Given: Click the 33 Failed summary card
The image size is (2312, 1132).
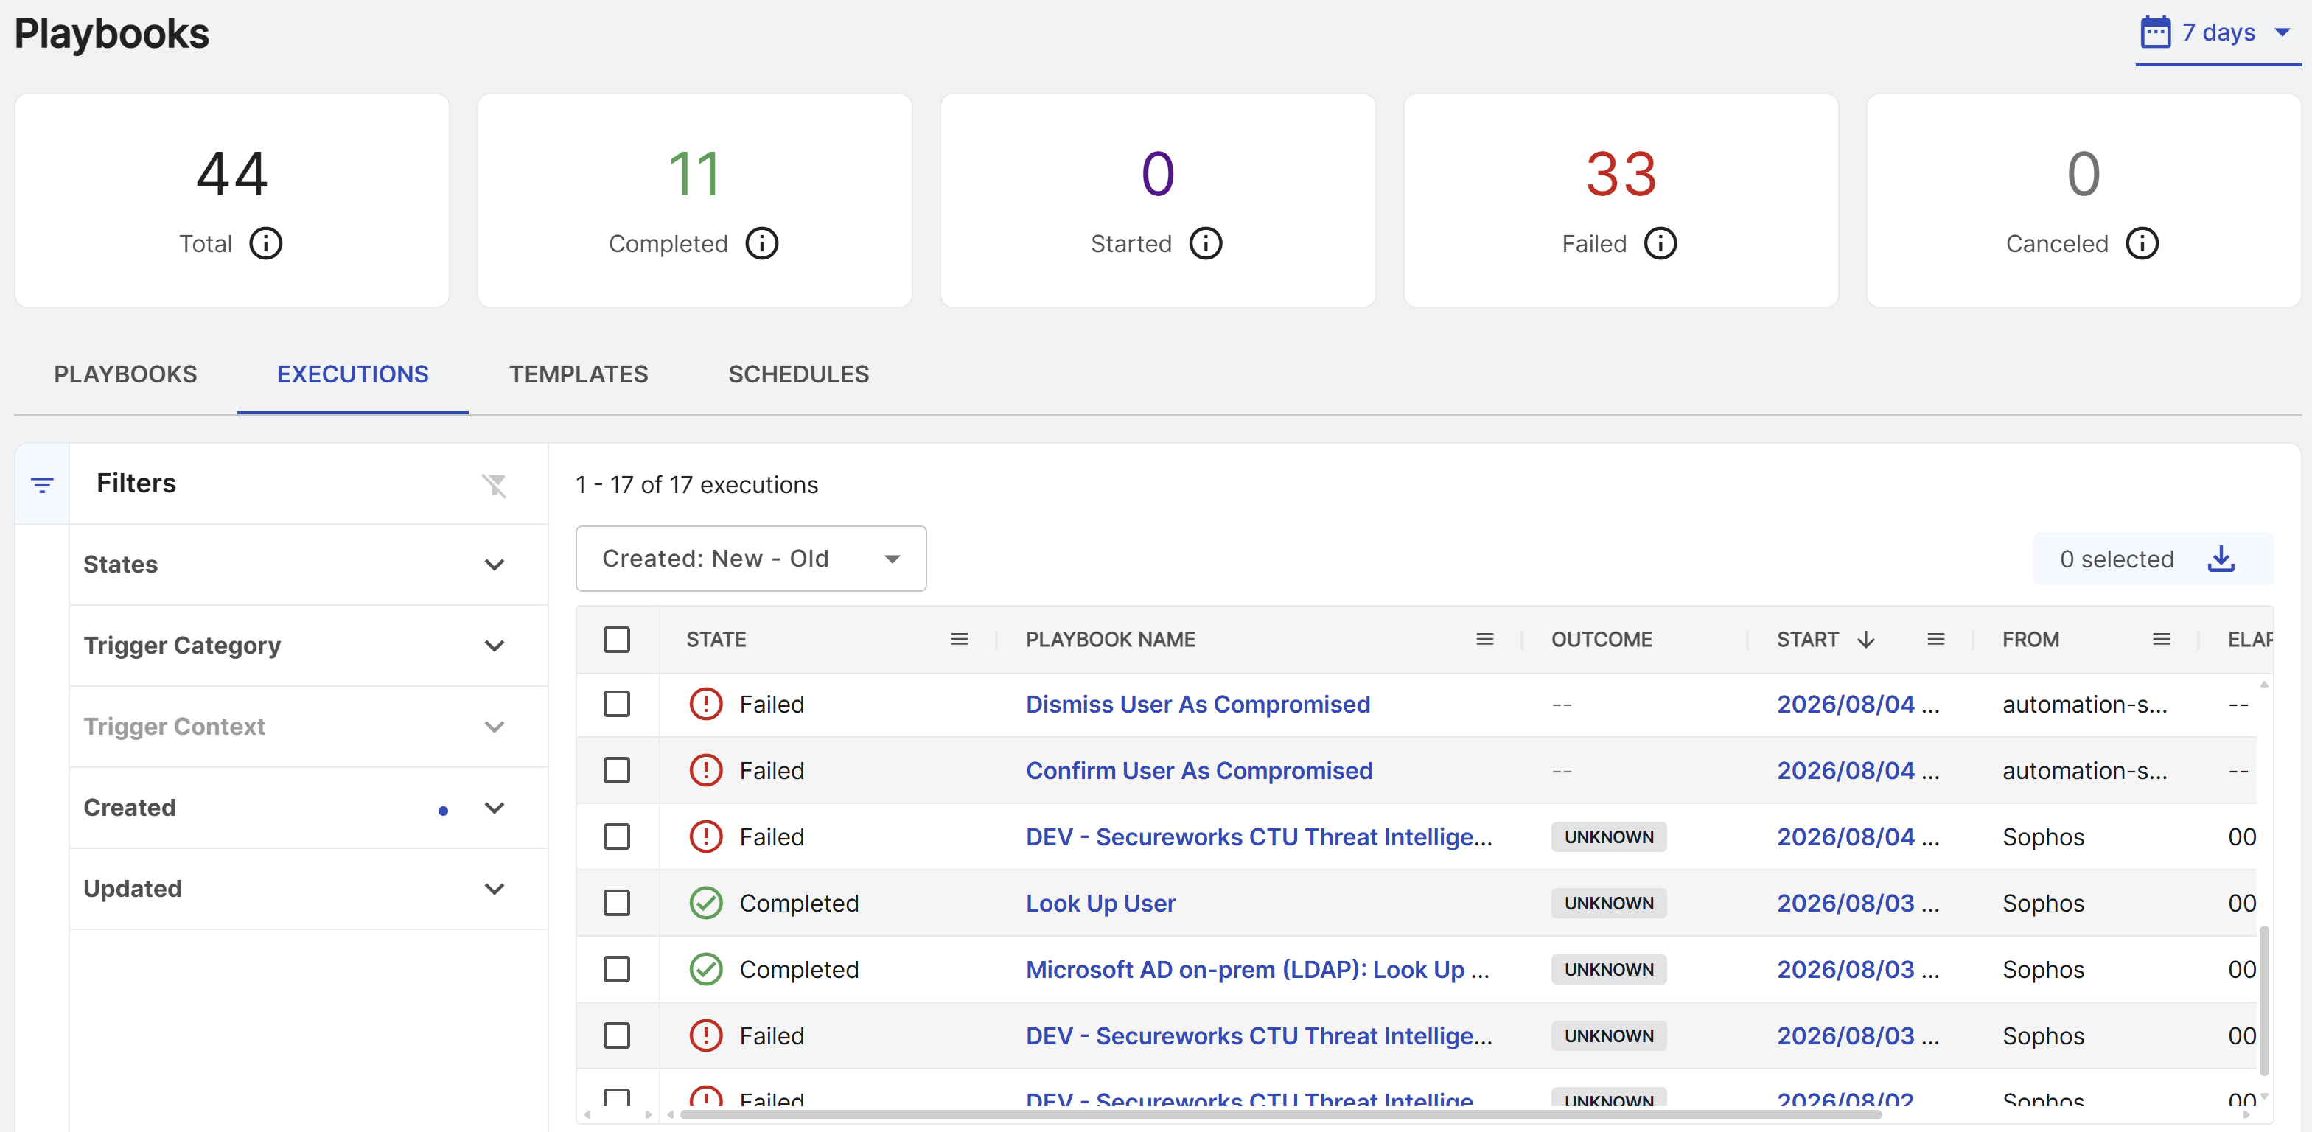Looking at the screenshot, I should pyautogui.click(x=1621, y=200).
